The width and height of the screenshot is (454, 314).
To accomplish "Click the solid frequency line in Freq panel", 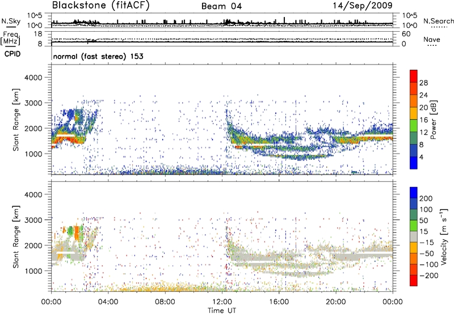I will point(222,42).
